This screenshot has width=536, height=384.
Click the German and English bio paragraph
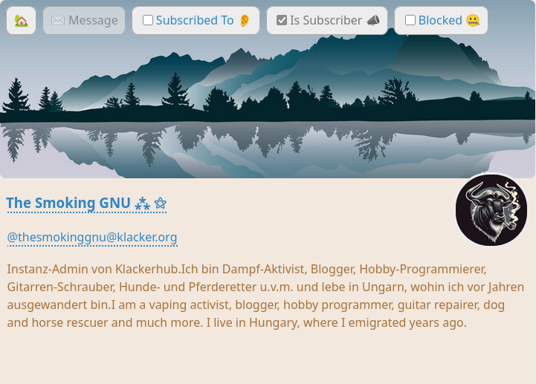click(265, 296)
